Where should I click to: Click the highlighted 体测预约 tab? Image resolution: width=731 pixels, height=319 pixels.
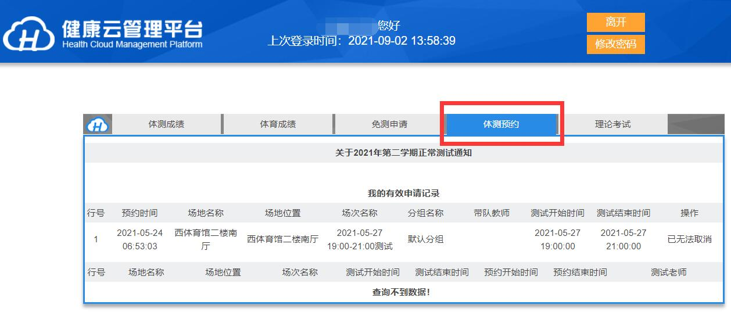coord(501,124)
